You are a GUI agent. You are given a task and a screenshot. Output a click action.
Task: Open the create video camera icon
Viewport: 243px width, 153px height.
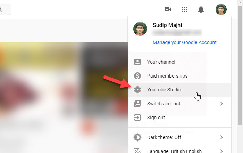pos(168,9)
